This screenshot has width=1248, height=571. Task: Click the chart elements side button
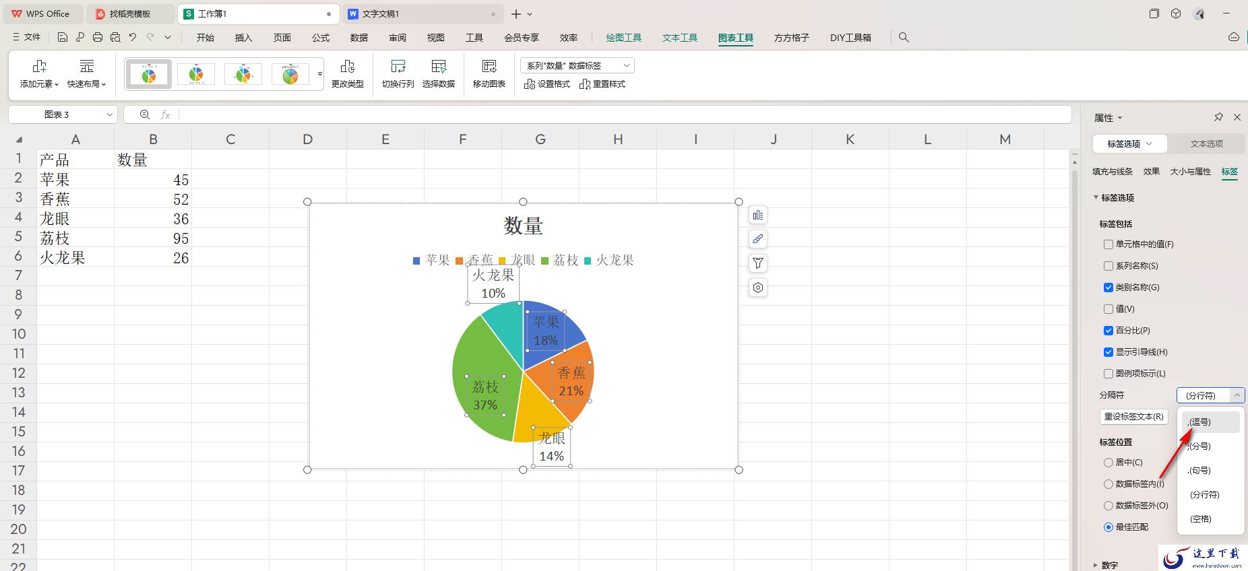tap(758, 215)
